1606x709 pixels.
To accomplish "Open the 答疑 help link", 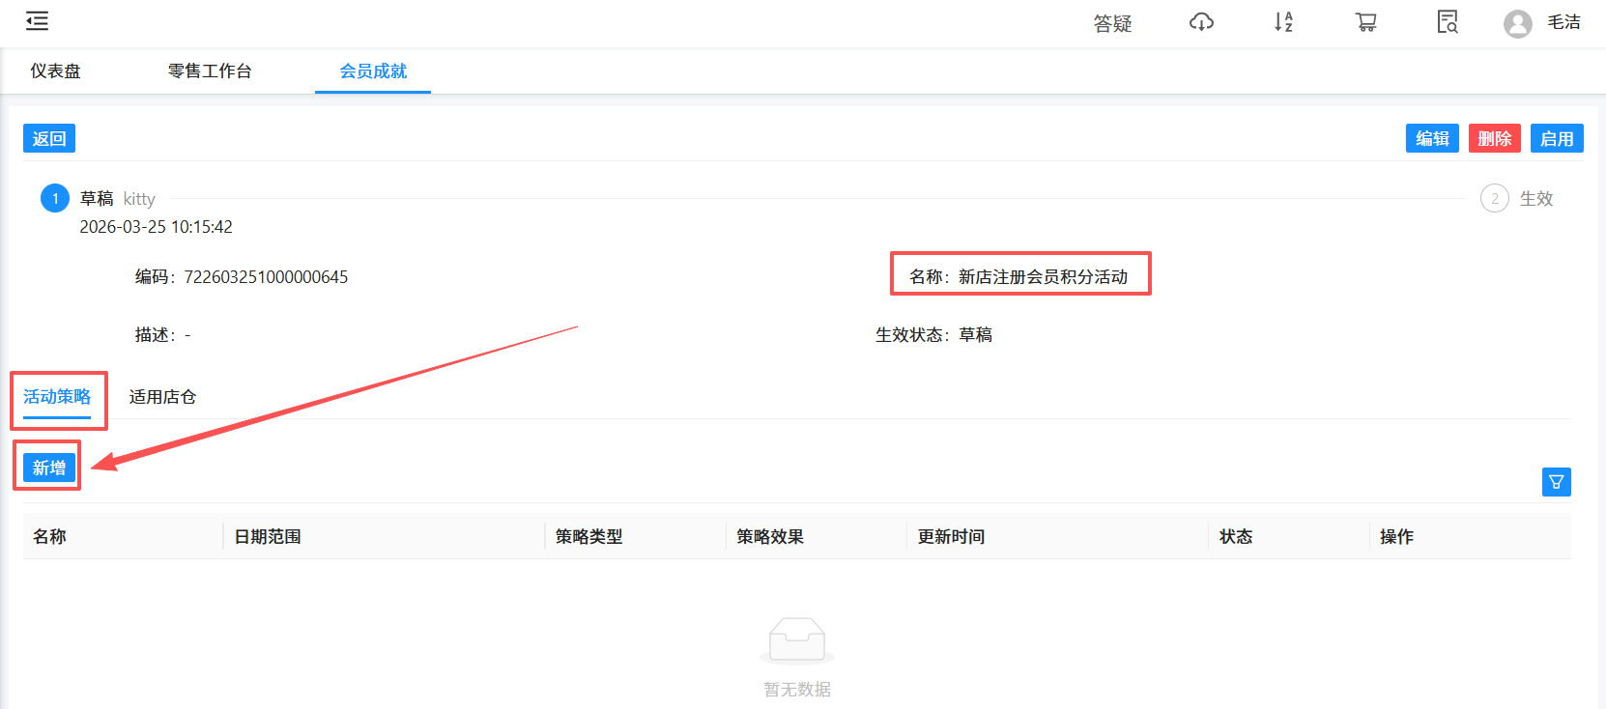I will click(x=1112, y=23).
